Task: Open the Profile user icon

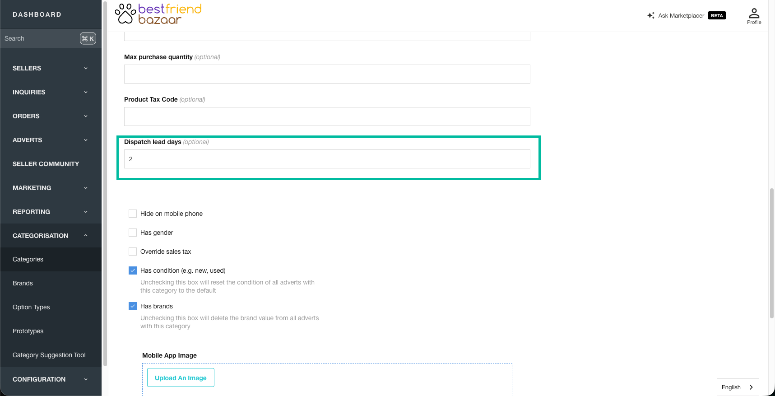Action: [754, 13]
